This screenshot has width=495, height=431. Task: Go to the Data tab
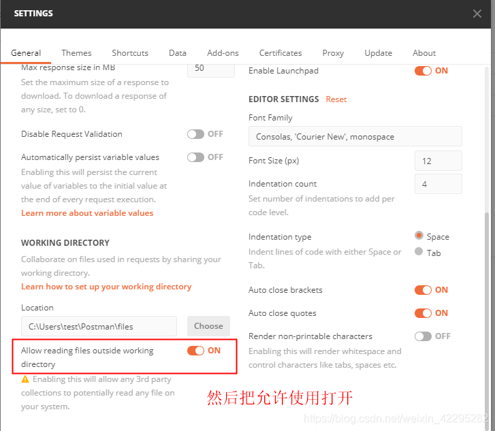pyautogui.click(x=178, y=52)
